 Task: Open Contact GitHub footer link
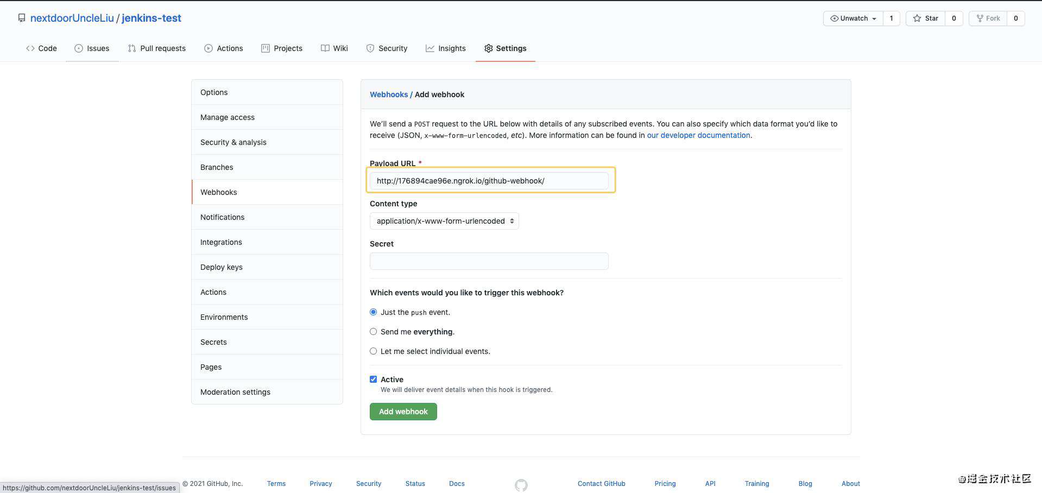coord(602,484)
